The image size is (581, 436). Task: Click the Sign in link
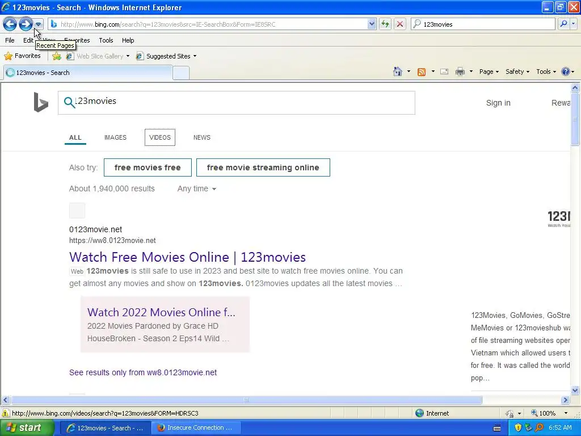(498, 103)
